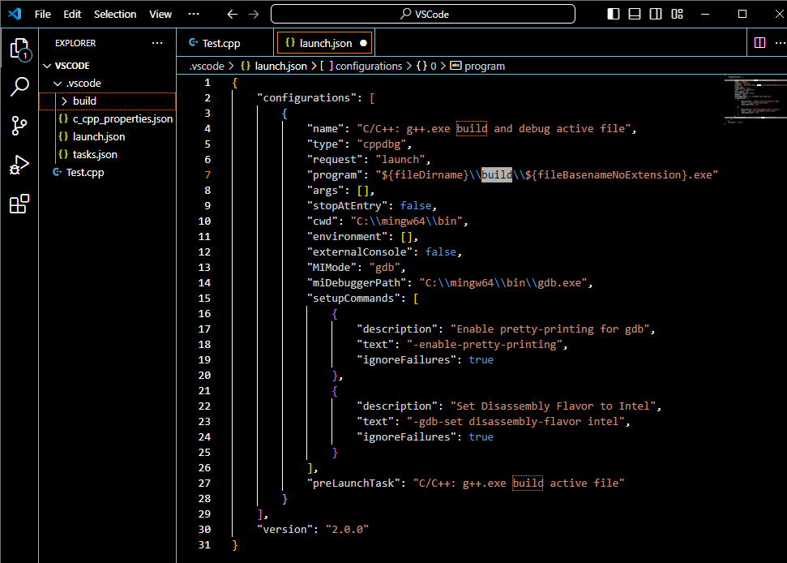Open the hidden menus ellipsis in menu bar
Screen dimensions: 787x563
click(194, 14)
